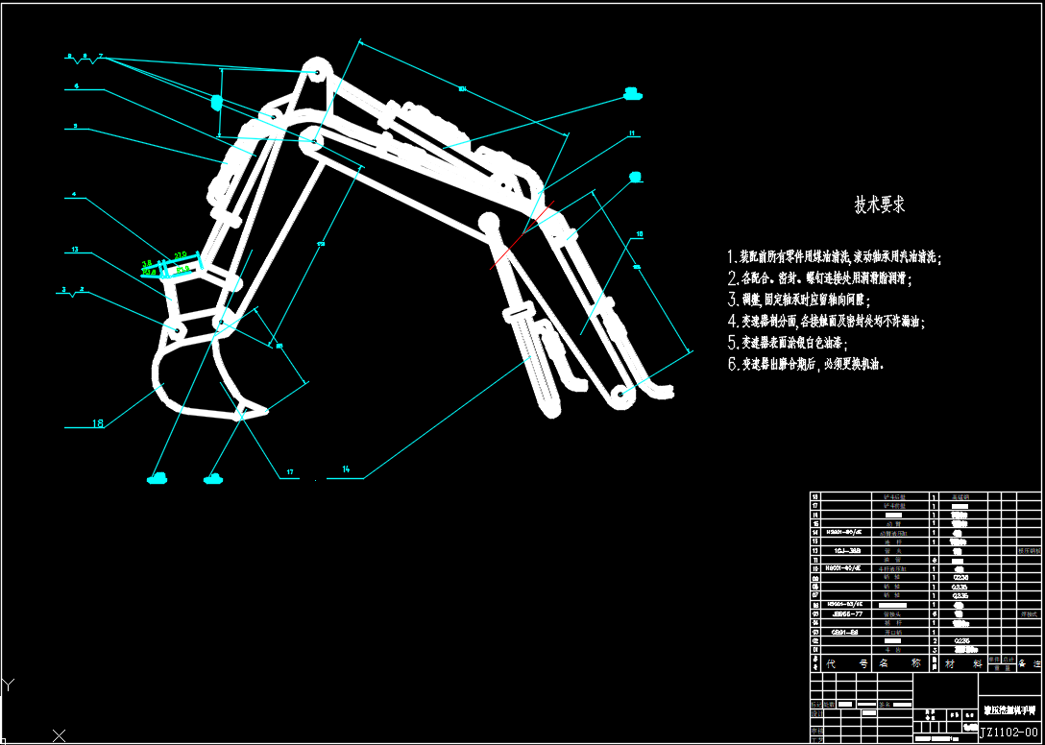Select the cyan callout label 6 left of the arm

click(x=77, y=86)
